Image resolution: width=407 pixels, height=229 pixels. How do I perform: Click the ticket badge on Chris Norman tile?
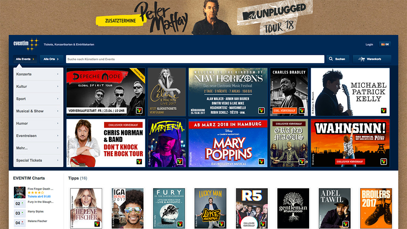(x=139, y=162)
